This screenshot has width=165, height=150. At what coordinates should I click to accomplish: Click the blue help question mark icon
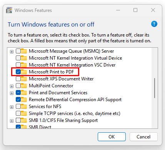154,24
